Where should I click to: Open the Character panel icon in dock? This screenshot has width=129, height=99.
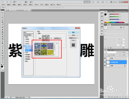click(102, 31)
